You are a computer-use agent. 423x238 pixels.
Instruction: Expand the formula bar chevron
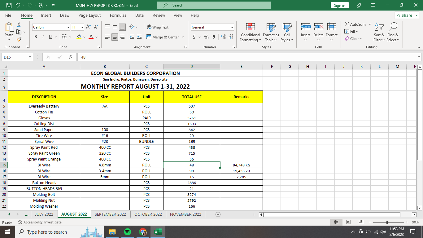tap(419, 57)
